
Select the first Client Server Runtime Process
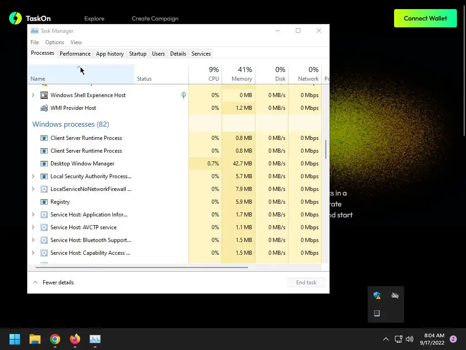click(175, 138)
